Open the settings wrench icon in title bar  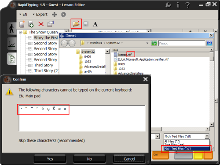(168, 5)
